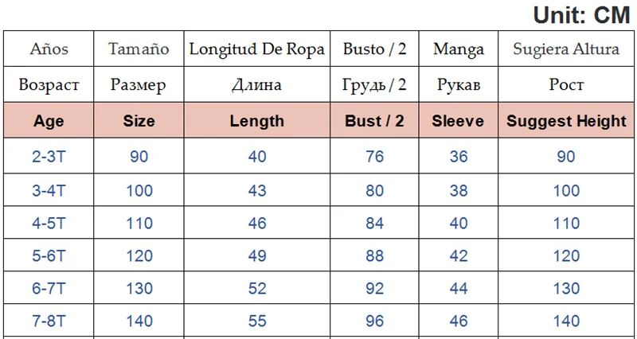The image size is (637, 339).
Task: Select bust value 76 cell
Action: (374, 157)
